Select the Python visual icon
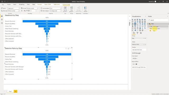Image resolution: width=169 pixels, height=95 pixels. tap(145, 28)
